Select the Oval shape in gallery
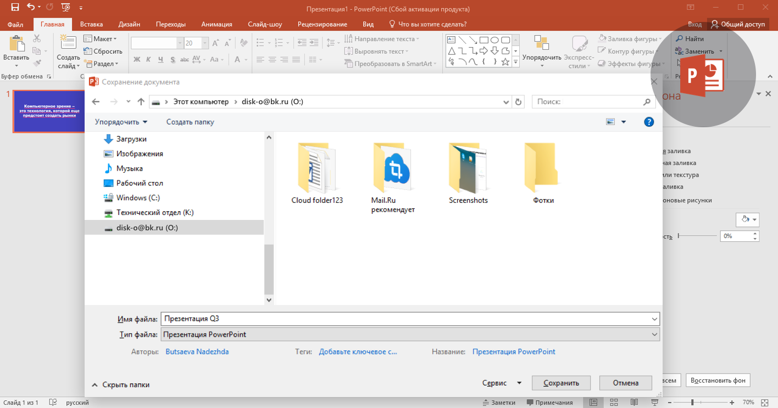The height and width of the screenshot is (408, 778). click(x=494, y=40)
